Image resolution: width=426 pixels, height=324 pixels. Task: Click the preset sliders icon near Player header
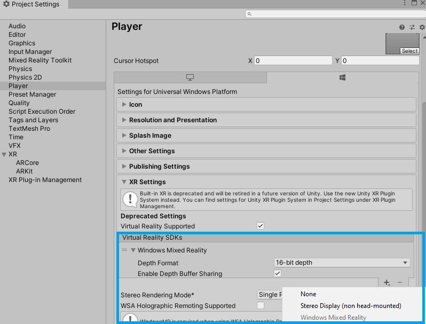412,27
